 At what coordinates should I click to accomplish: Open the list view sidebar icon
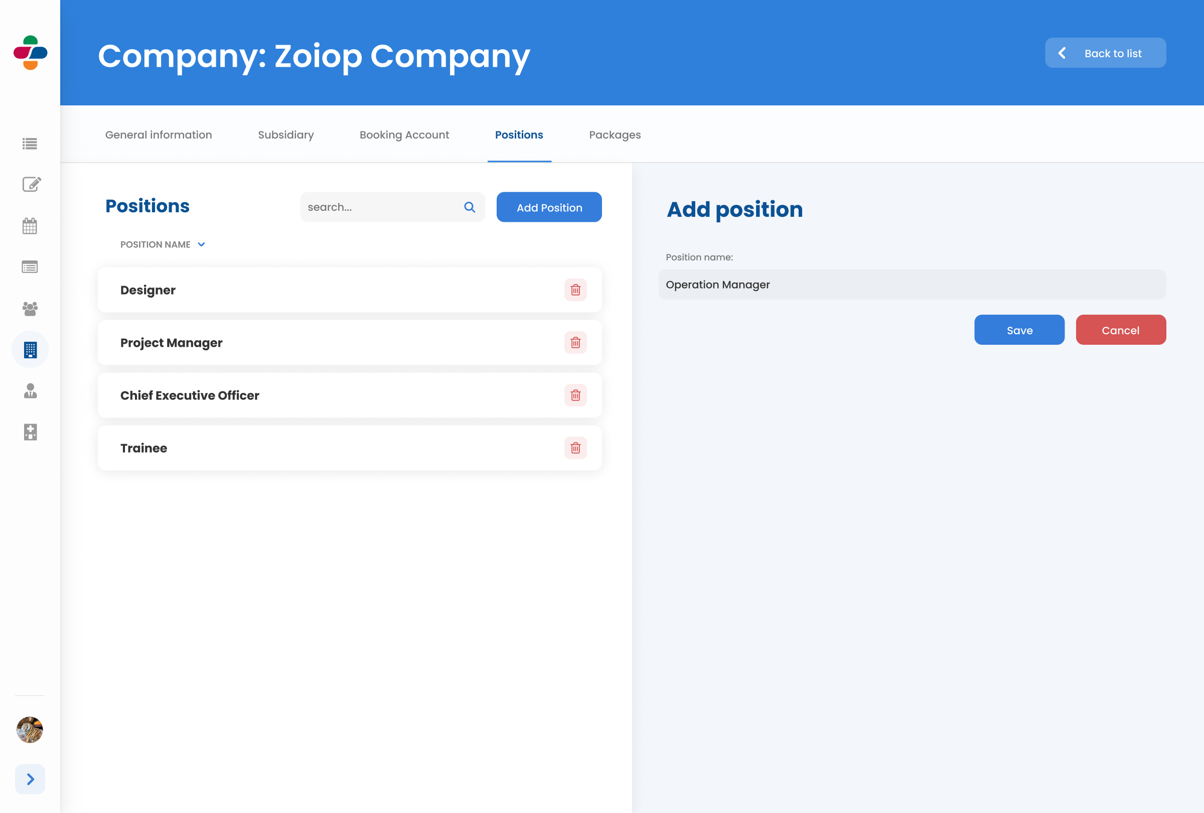pos(30,144)
